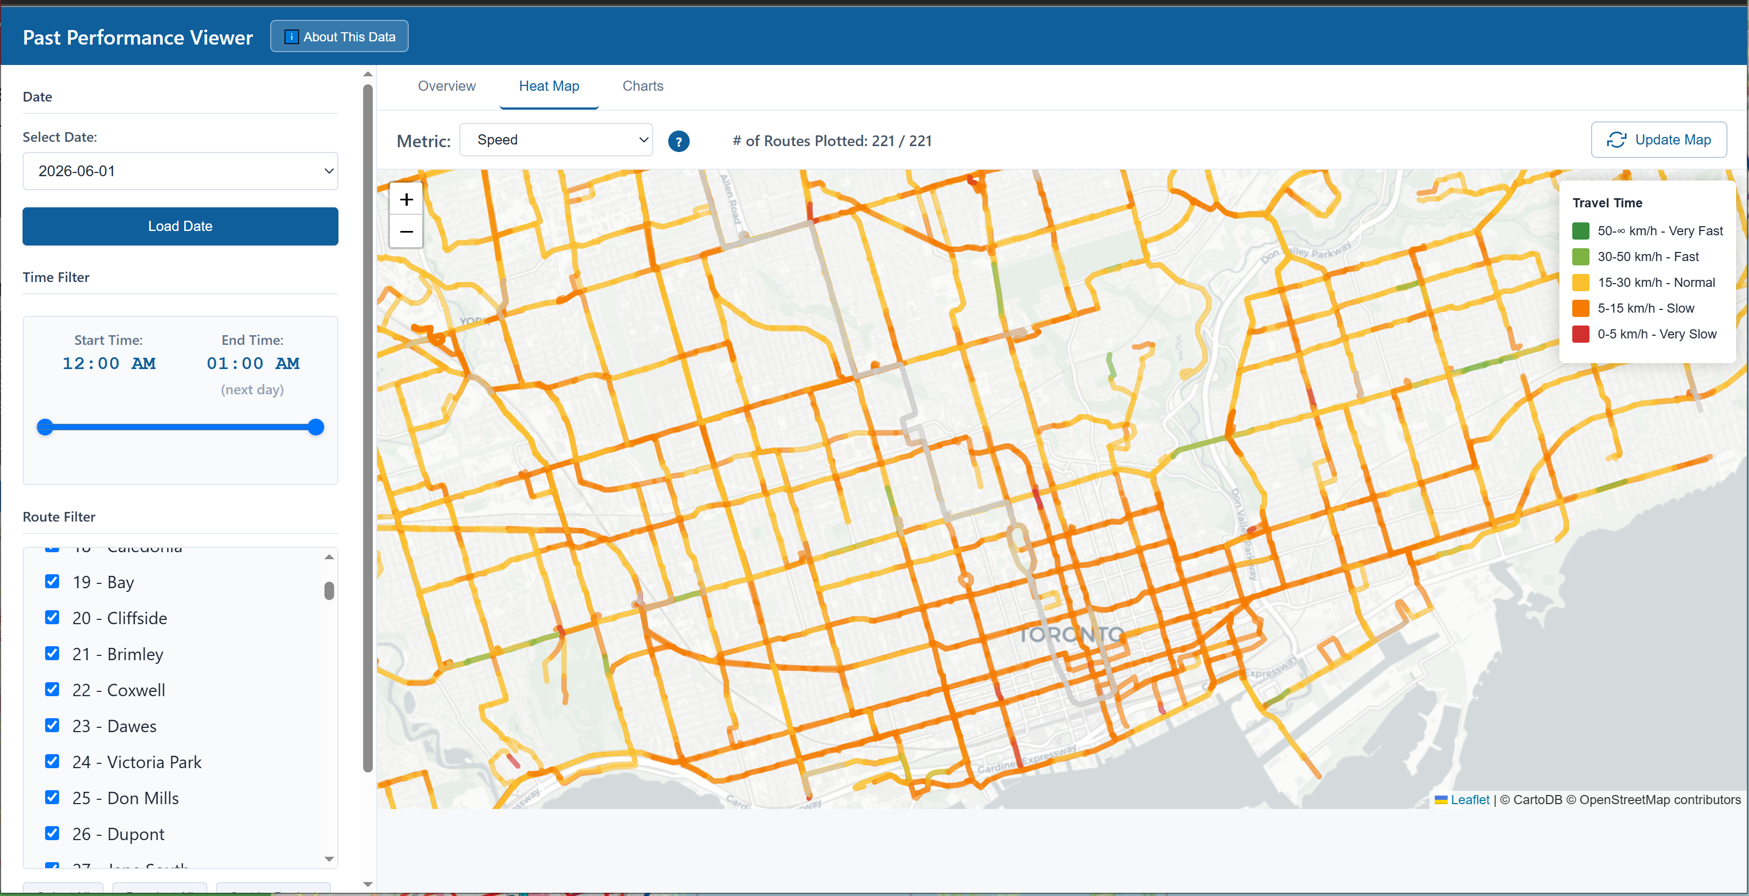The height and width of the screenshot is (896, 1749).
Task: Click the Route Filter heading
Action: [x=59, y=517]
